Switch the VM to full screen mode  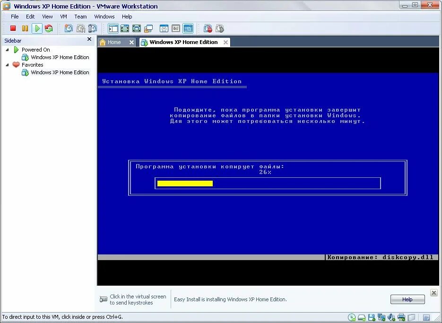coord(136,28)
